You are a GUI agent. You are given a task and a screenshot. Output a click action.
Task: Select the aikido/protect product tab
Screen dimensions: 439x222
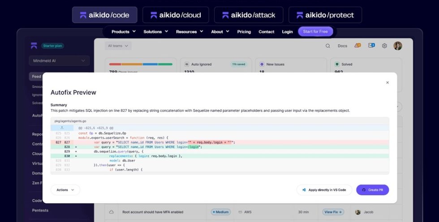pos(325,15)
